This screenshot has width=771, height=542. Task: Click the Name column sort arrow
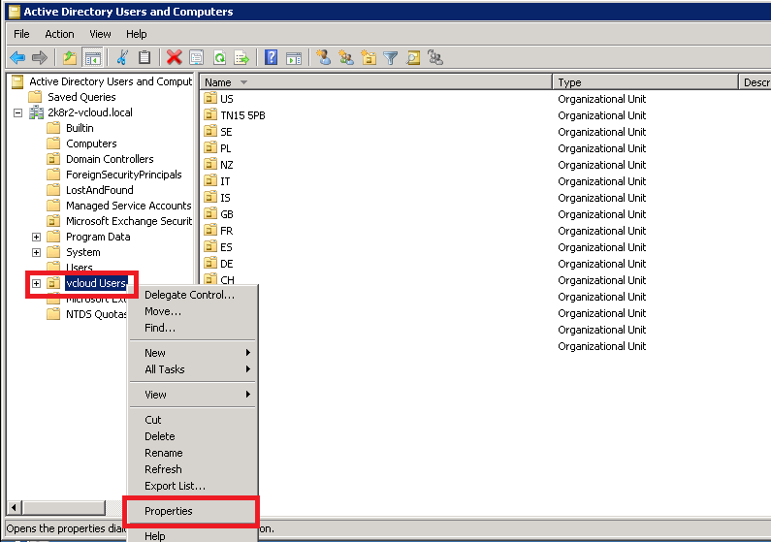(243, 82)
